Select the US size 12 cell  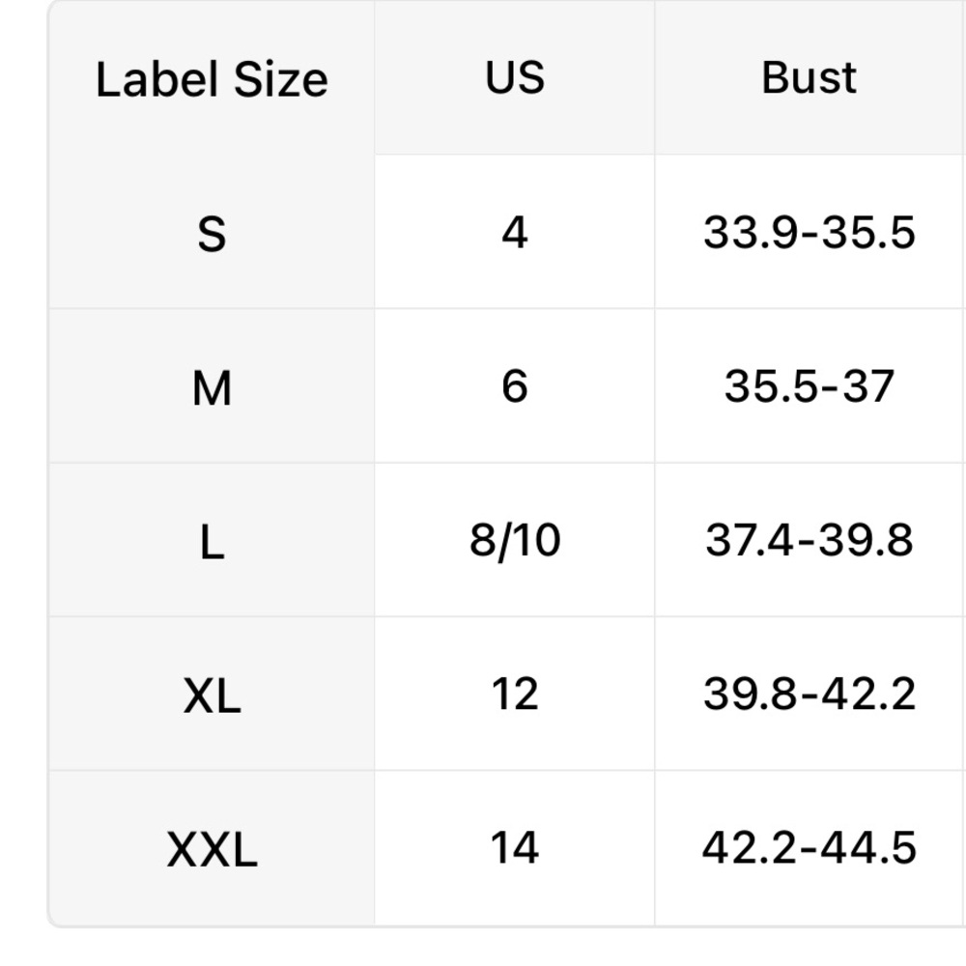[515, 695]
